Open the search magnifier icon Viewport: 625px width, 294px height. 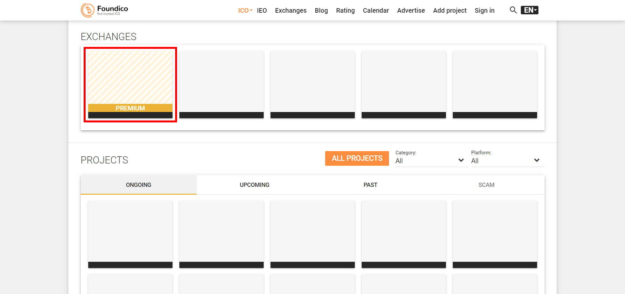pos(513,10)
